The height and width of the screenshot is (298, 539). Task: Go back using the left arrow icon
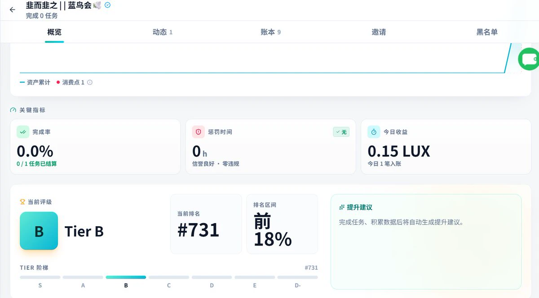coord(12,9)
